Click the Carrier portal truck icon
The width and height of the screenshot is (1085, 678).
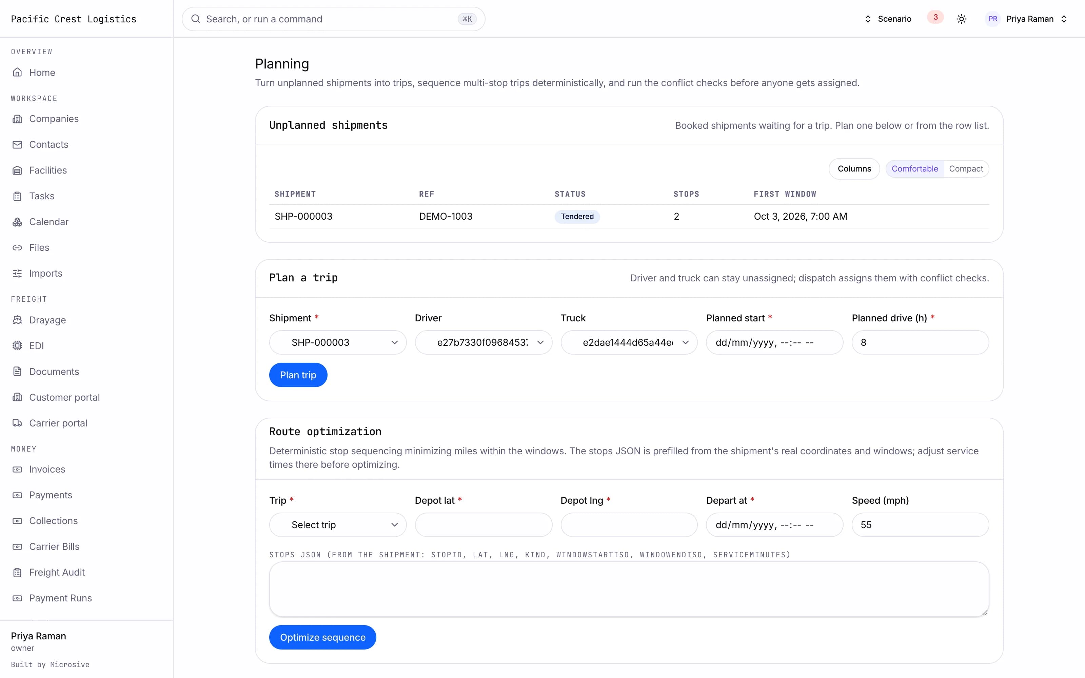point(17,423)
